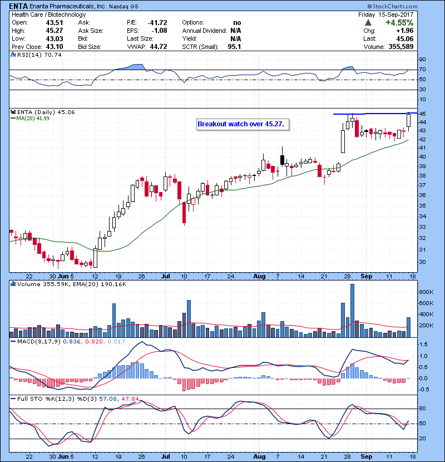Click the blue resistance line at 45
This screenshot has width=445, height=462.
click(x=375, y=114)
